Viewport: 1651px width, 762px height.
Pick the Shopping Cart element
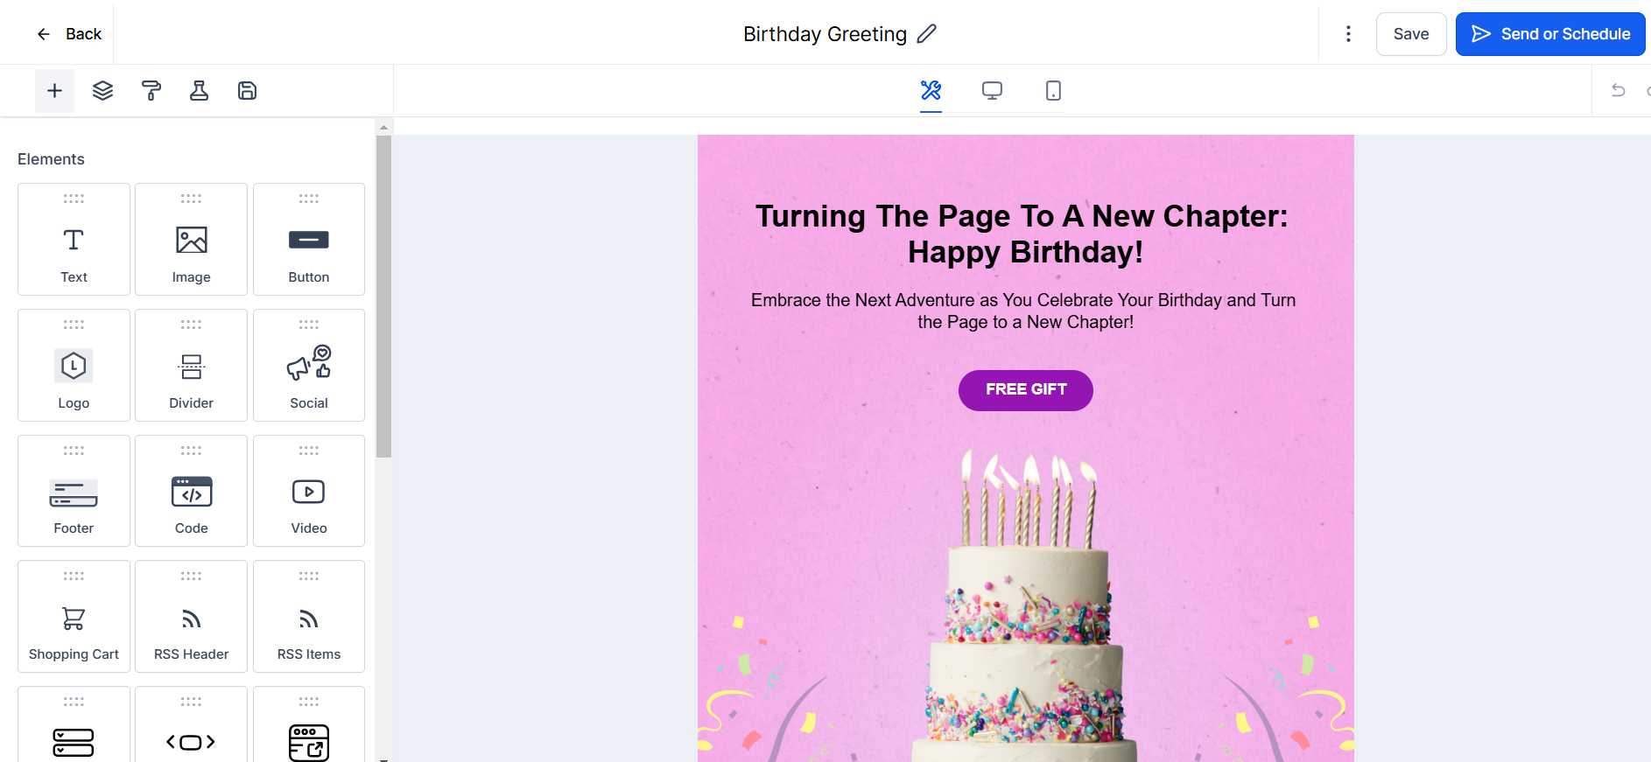[74, 618]
